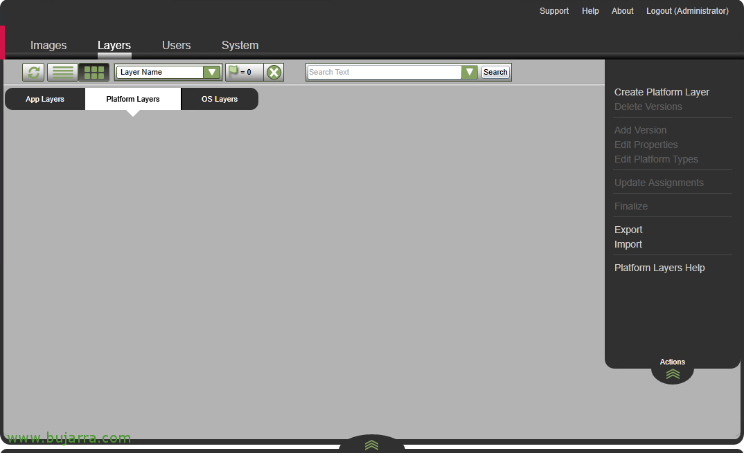744x453 pixels.
Task: Click Create Platform Layer action
Action: (662, 92)
